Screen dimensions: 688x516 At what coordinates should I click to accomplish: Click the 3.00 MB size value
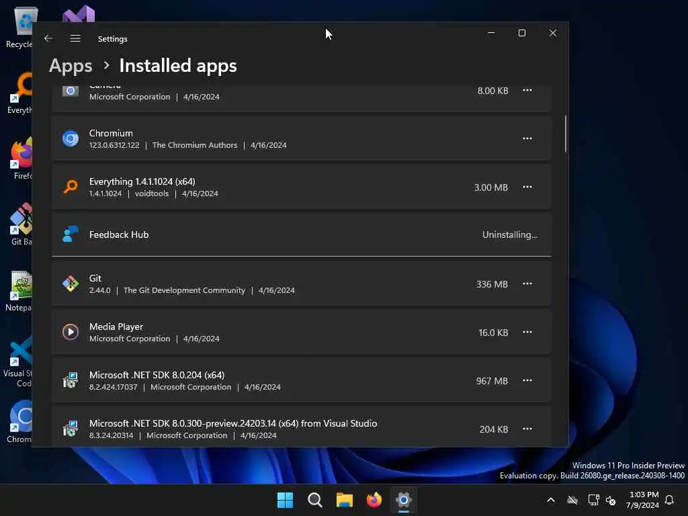[491, 187]
